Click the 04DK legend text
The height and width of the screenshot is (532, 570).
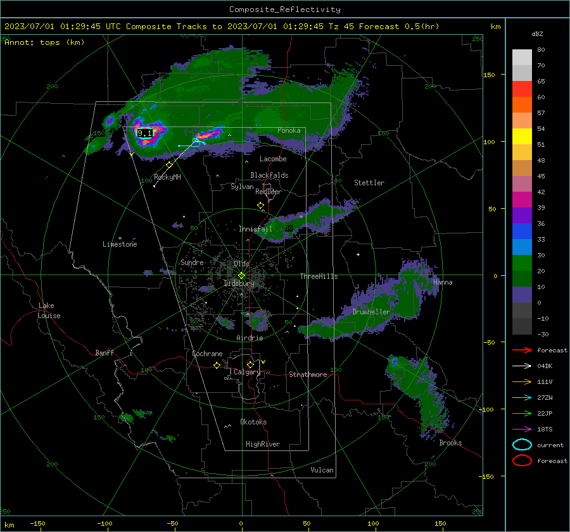545,366
